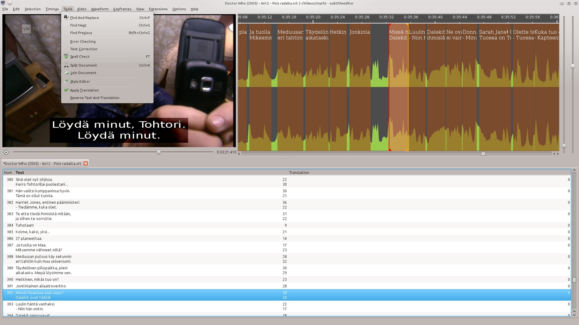
Task: Select subtitle 382 'Harriet Jones, entinen pääministeri.'
Action: click(x=287, y=205)
